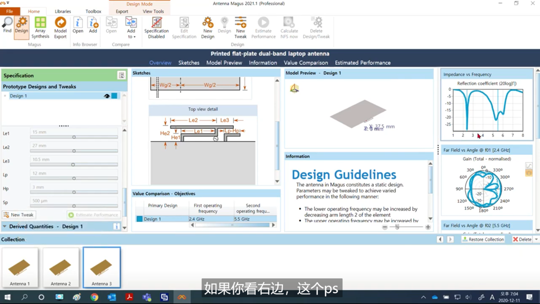Collapse Derived Quantities - Design 1 section
The width and height of the screenshot is (540, 304).
[4, 227]
